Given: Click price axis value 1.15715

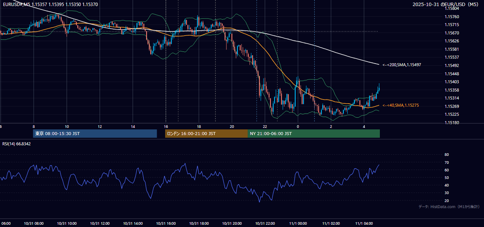Looking at the screenshot, I should click(x=452, y=25).
